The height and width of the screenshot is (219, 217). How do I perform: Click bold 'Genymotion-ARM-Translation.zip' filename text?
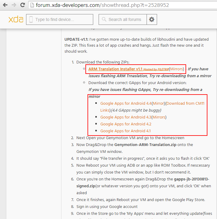(145, 145)
